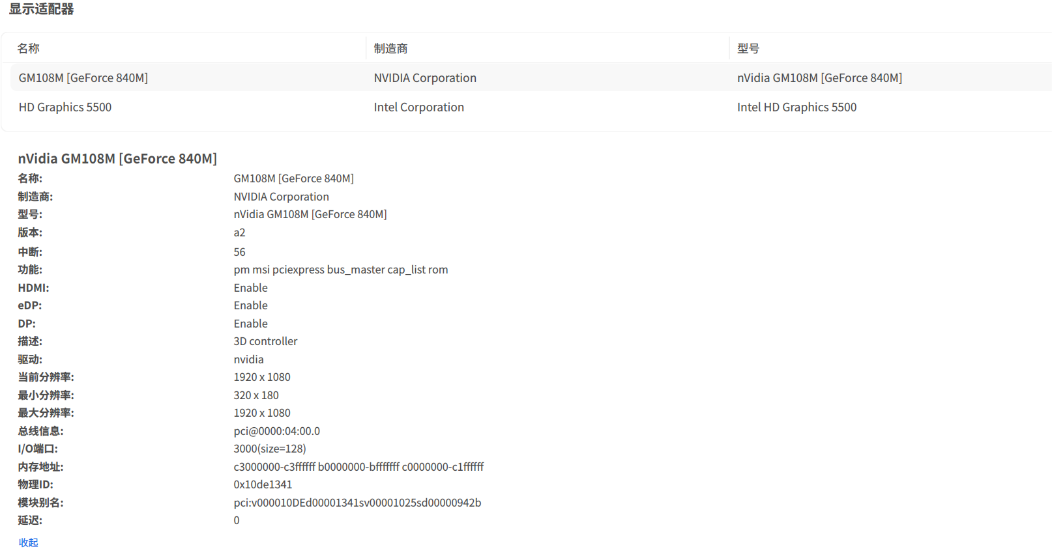Select NVIDIA Corporation manufacturer cell

(x=425, y=78)
